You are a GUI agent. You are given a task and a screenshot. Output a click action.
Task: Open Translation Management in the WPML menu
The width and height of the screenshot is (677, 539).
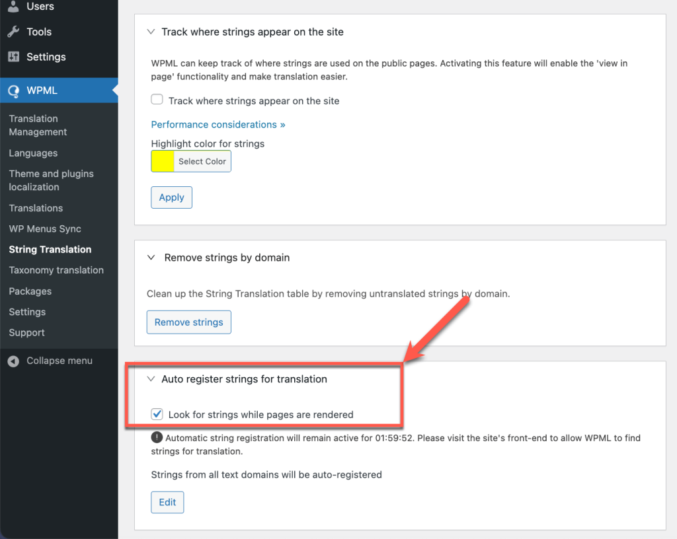[38, 125]
